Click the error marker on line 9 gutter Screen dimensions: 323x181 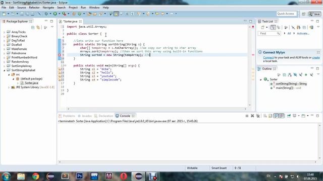coord(60,55)
